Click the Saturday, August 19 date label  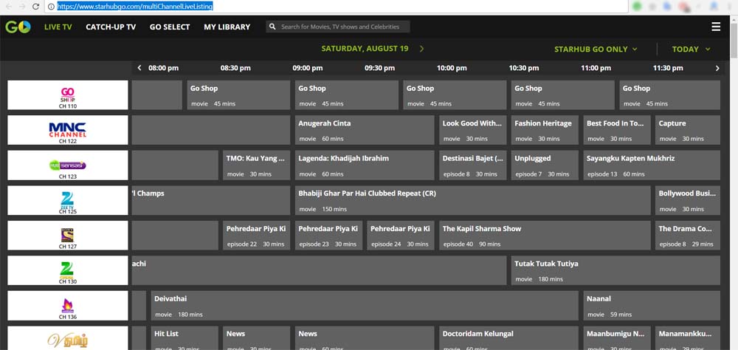coord(365,49)
